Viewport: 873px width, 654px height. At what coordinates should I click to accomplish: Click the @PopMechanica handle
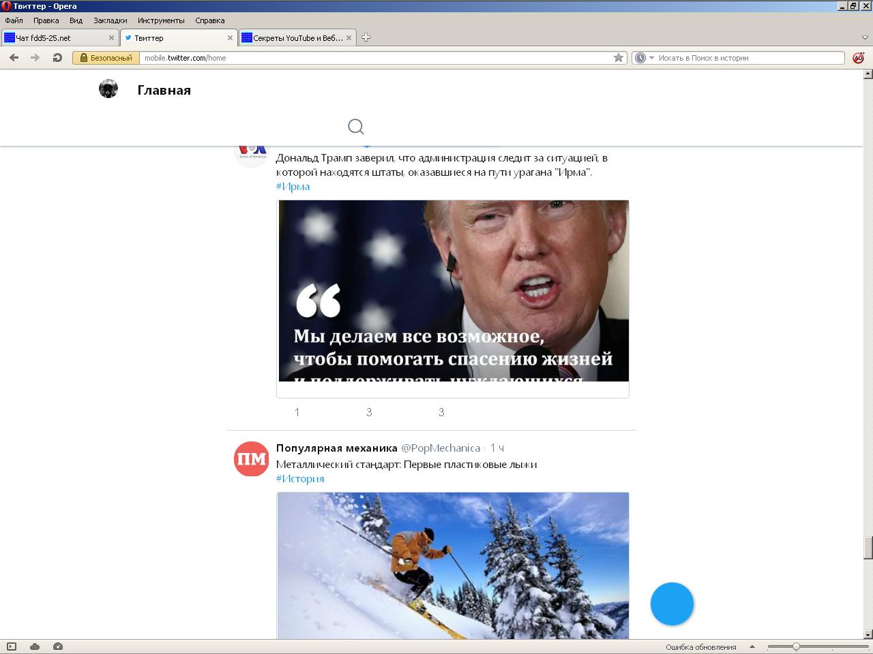(x=441, y=448)
